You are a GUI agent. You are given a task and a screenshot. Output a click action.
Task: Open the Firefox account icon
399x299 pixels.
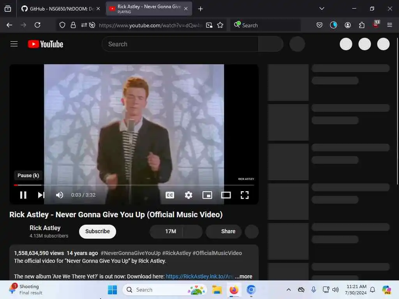(348, 25)
